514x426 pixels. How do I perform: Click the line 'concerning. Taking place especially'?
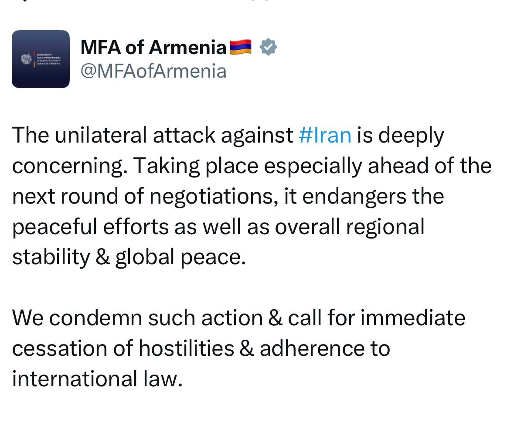pyautogui.click(x=252, y=166)
